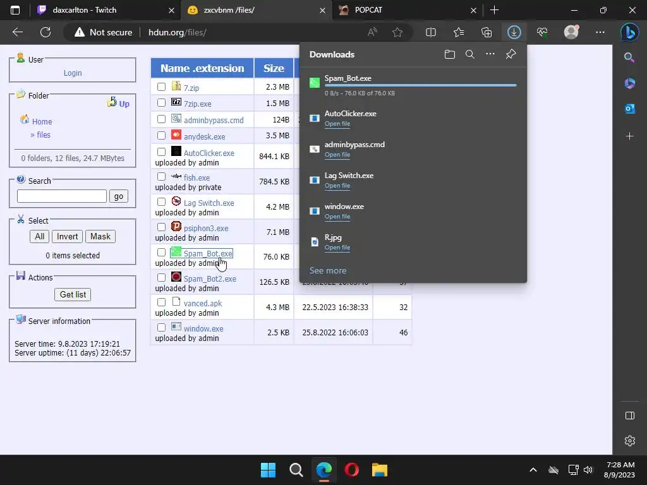The image size is (647, 485).
Task: Click the sidebar Search icon
Action: point(629,57)
